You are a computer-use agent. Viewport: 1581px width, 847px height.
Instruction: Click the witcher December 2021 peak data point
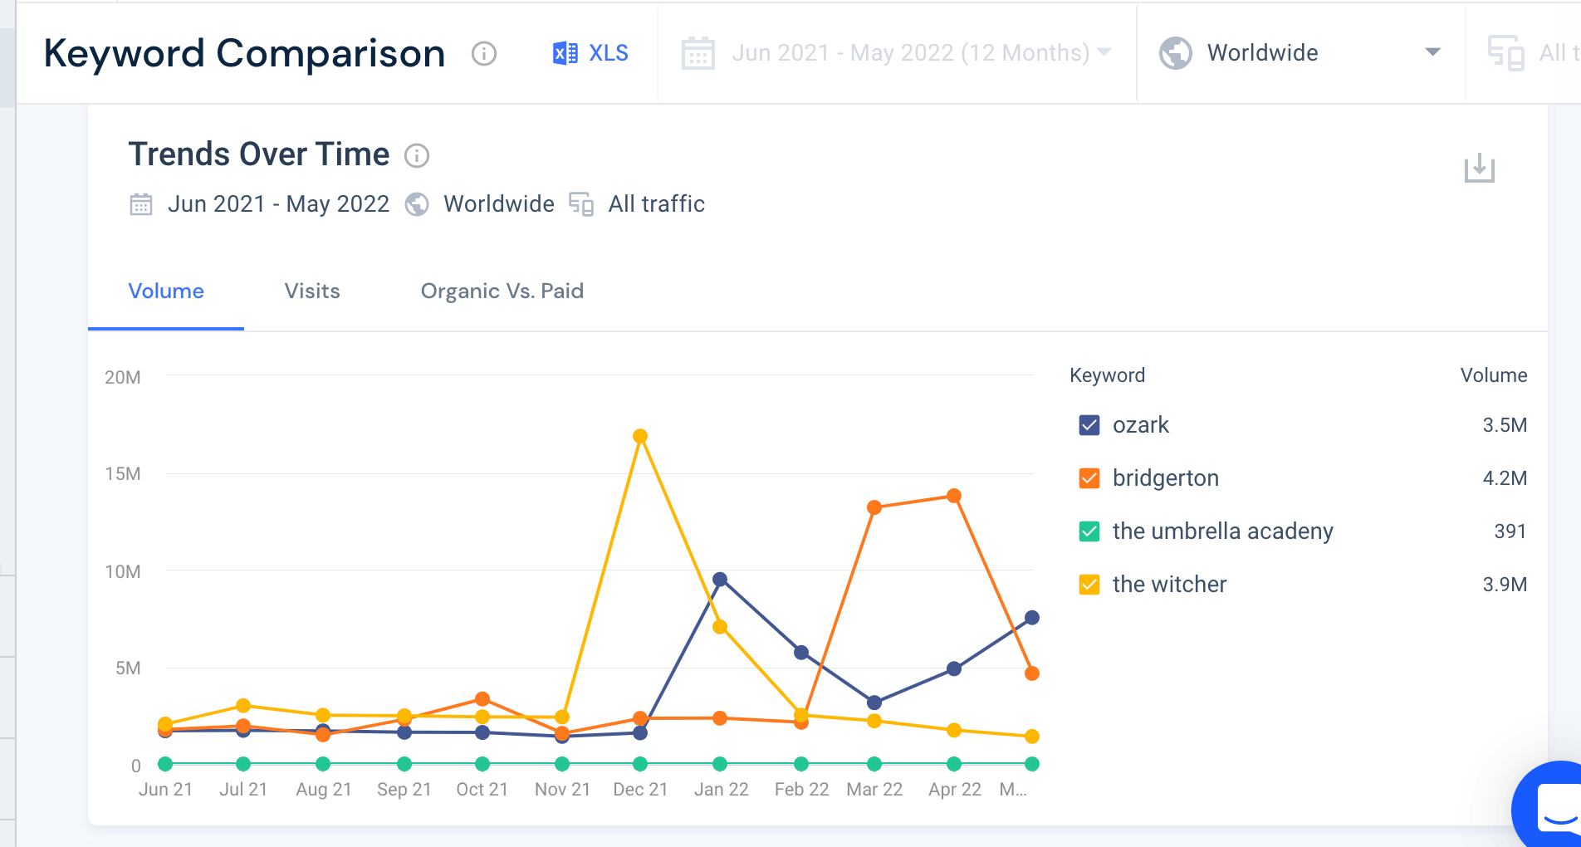[640, 435]
